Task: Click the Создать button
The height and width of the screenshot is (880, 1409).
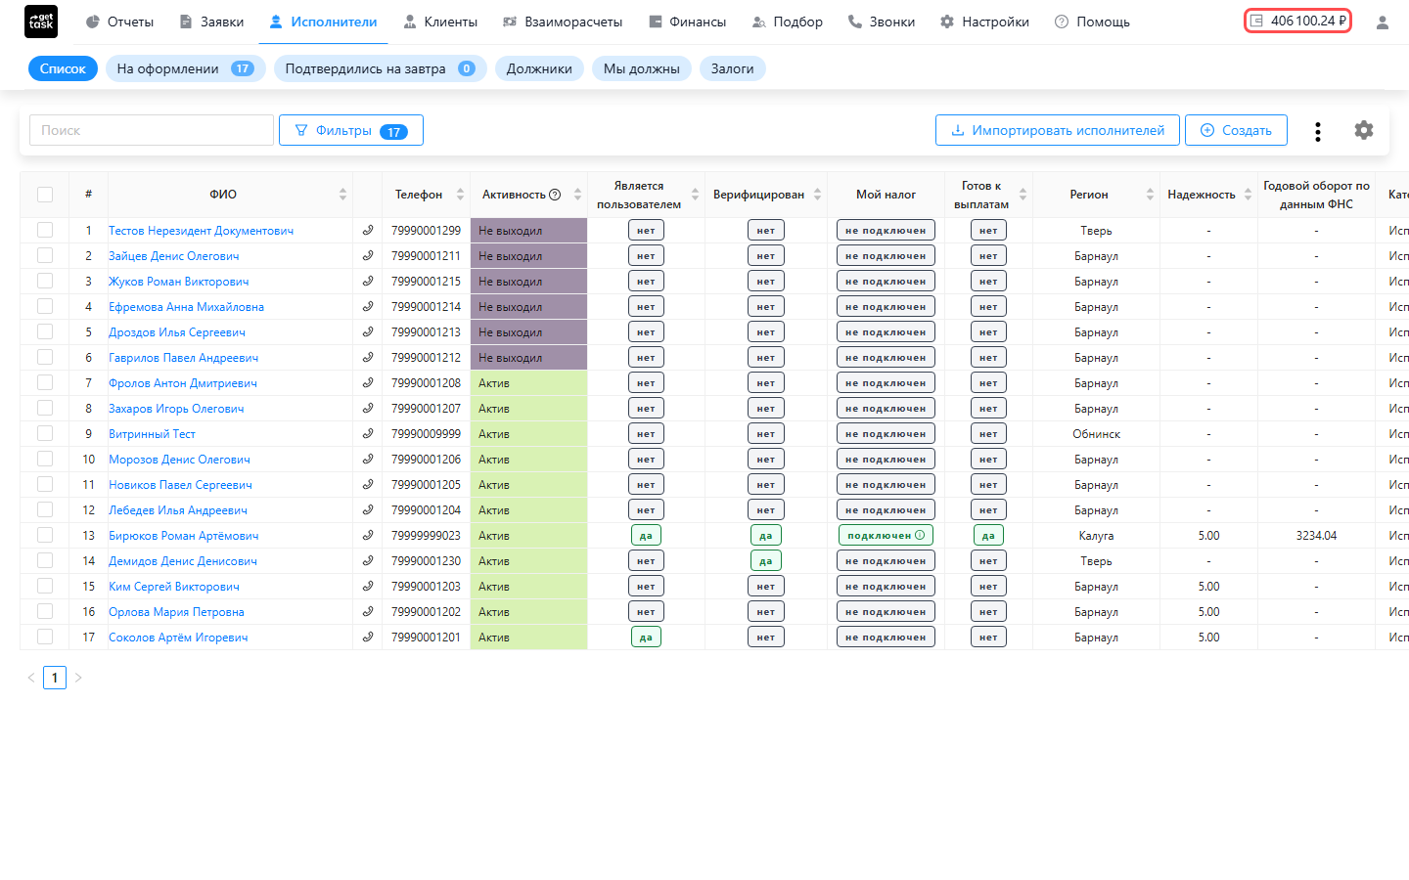Action: 1236,130
